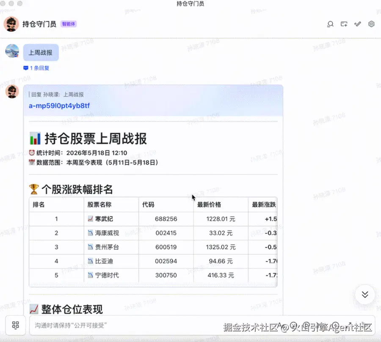Click the 个股涨跌幅排名 heading
381x342 pixels.
coord(71,189)
